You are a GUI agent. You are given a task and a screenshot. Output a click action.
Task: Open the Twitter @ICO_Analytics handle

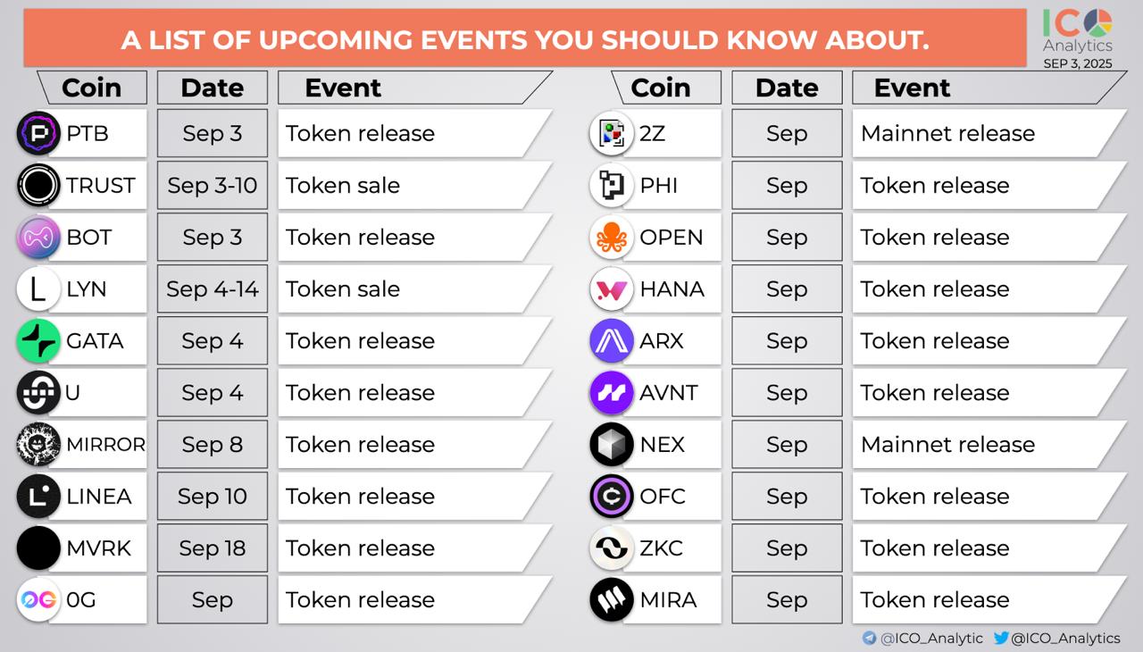1056,638
